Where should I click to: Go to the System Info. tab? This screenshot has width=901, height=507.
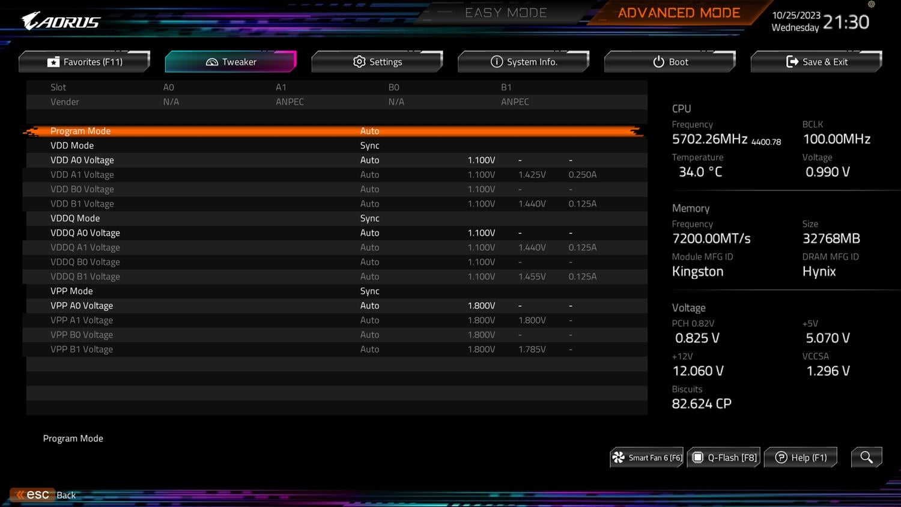click(x=524, y=62)
